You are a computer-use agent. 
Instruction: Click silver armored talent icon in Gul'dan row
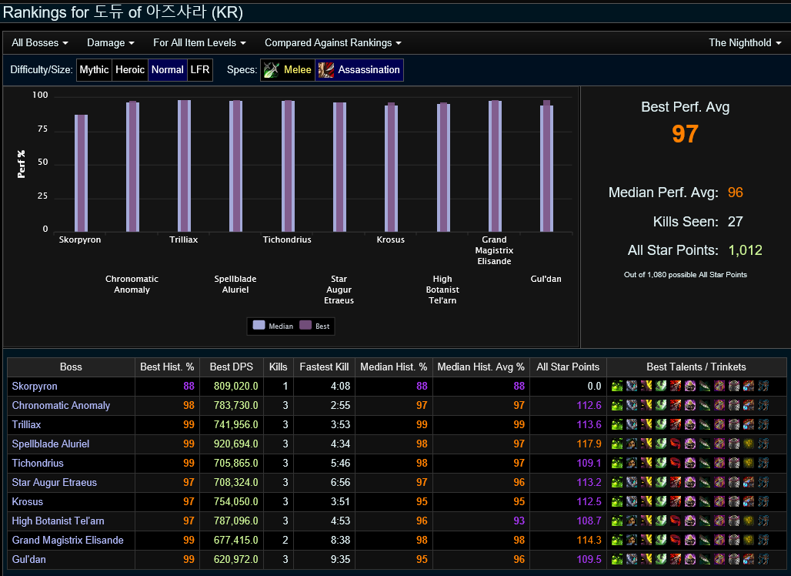pyautogui.click(x=632, y=559)
